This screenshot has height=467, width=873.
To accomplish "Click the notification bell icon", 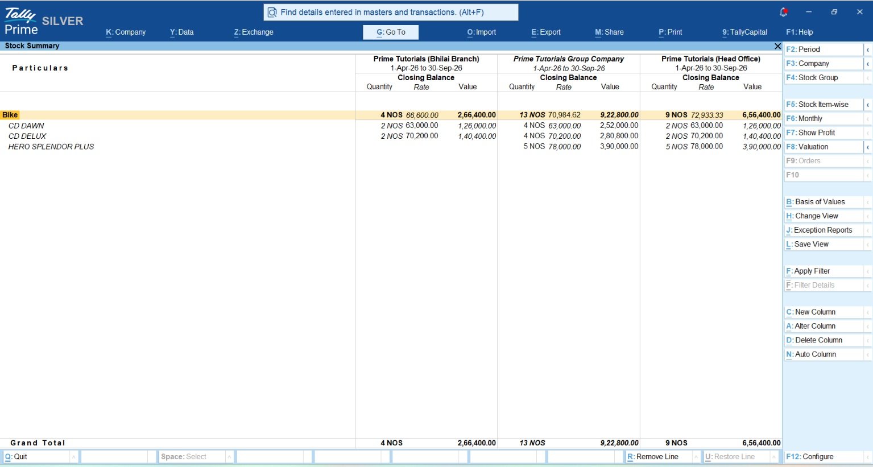I will click(783, 12).
